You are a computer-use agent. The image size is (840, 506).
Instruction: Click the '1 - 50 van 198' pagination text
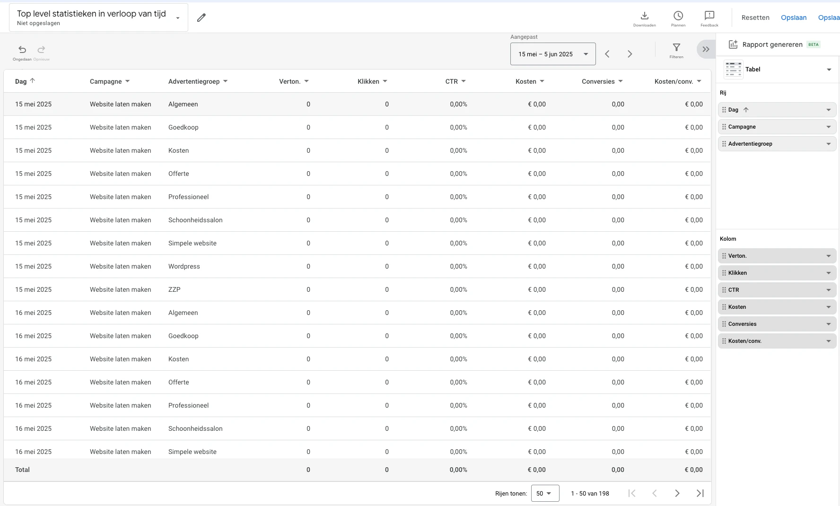coord(590,493)
